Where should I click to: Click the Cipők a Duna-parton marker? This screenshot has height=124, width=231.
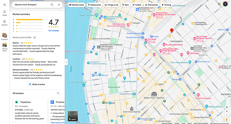click(x=84, y=85)
